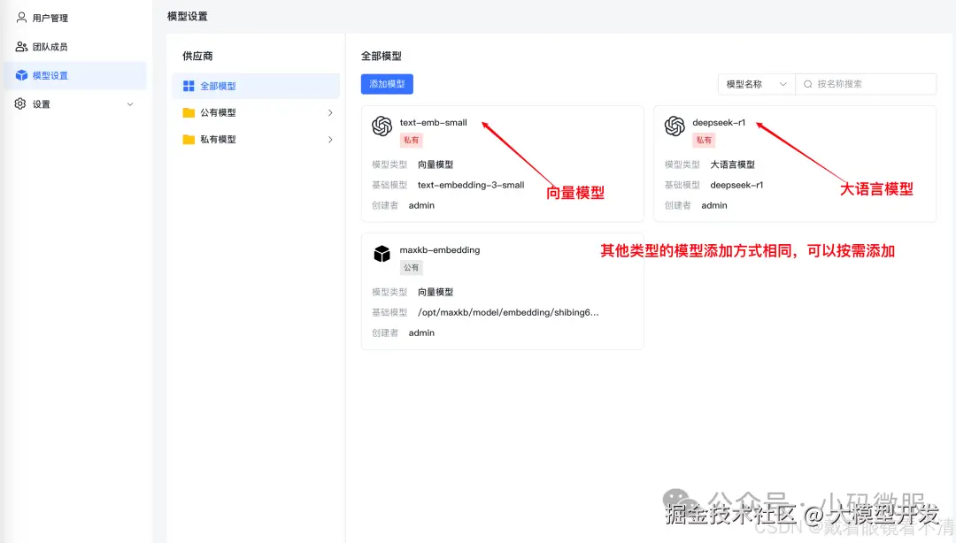Click the 公有 tag on maxkb-embedding
Viewport: 956px width, 543px height.
pos(411,267)
